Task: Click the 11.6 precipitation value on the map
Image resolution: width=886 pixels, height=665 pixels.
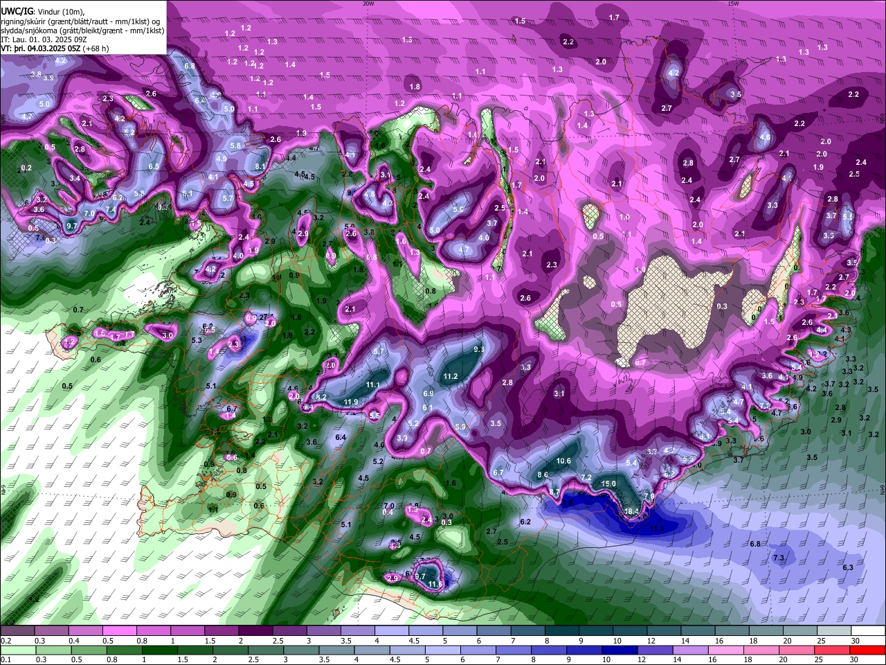Action: pos(435,585)
